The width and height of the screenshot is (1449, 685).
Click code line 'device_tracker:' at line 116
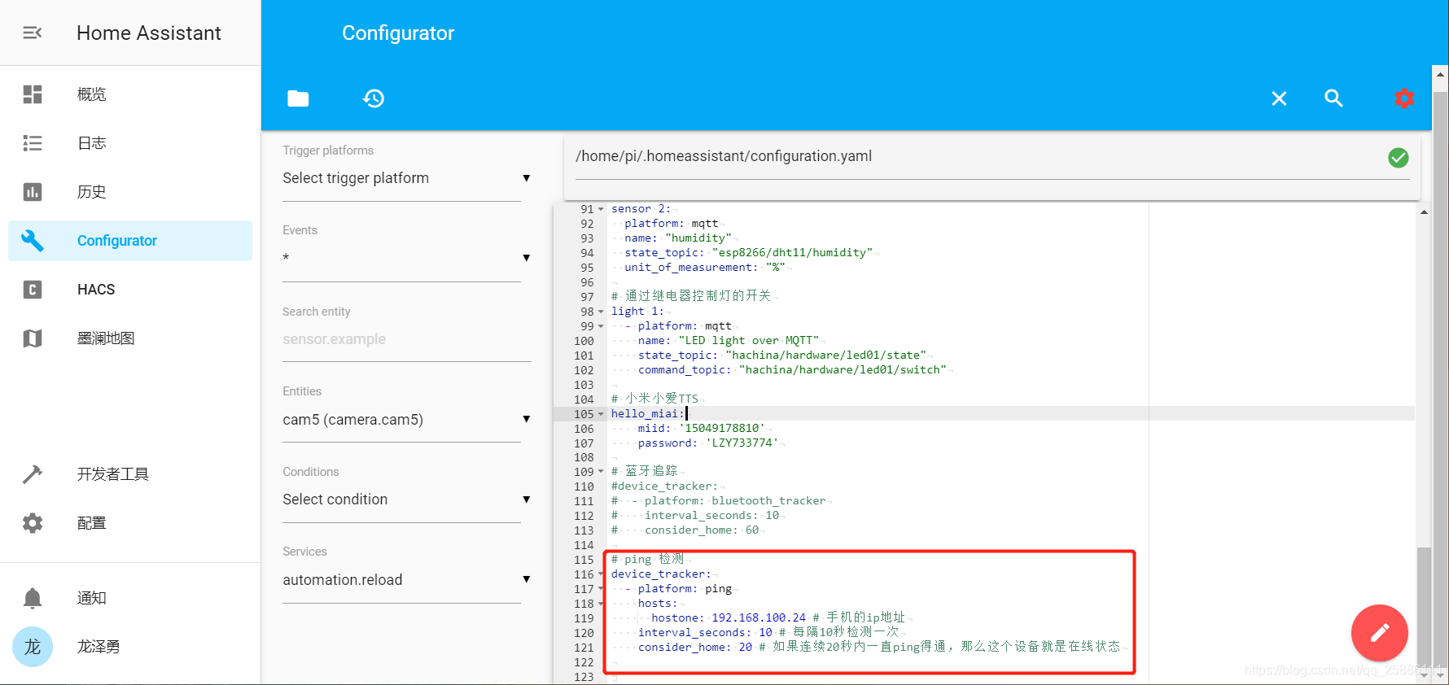pos(661,574)
